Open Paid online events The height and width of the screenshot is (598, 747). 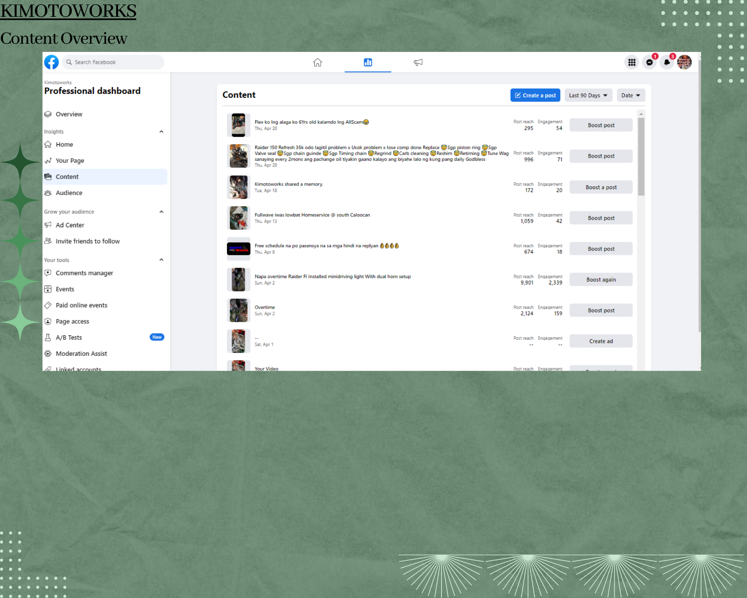[x=105, y=305]
